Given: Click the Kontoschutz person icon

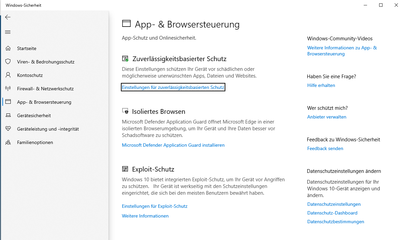Looking at the screenshot, I should (8, 75).
